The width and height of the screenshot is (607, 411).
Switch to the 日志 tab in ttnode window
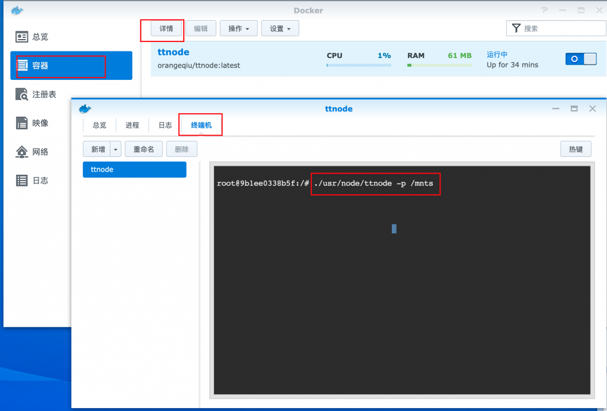click(x=165, y=126)
